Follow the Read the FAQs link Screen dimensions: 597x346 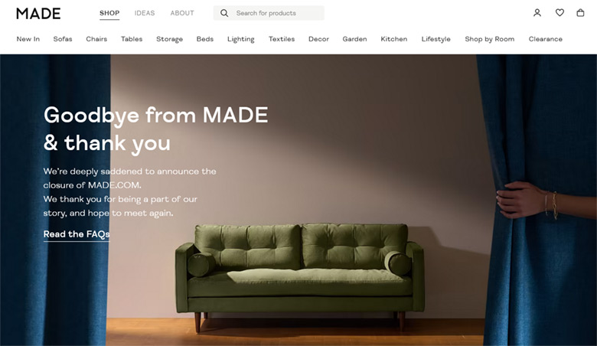(x=77, y=234)
